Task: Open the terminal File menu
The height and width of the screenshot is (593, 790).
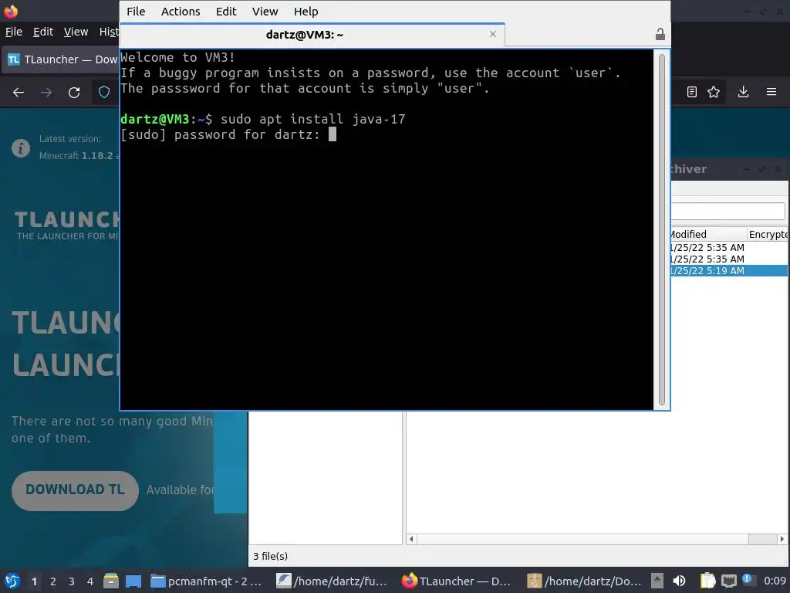Action: pyautogui.click(x=136, y=11)
